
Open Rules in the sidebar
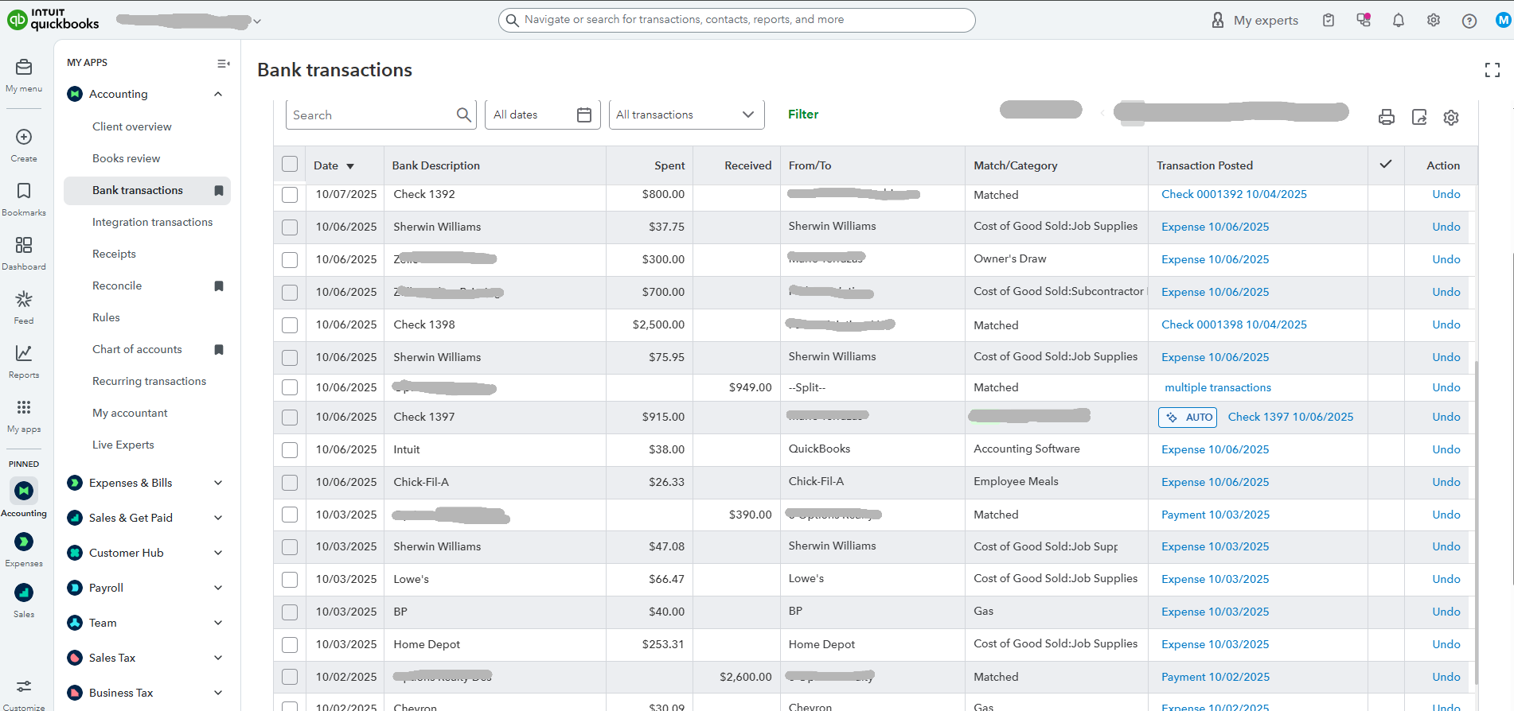point(106,317)
